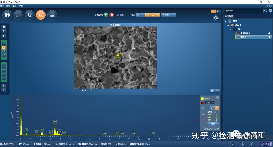273x147 pixels.
Task: Select the Text annotation tool
Action: [3, 36]
